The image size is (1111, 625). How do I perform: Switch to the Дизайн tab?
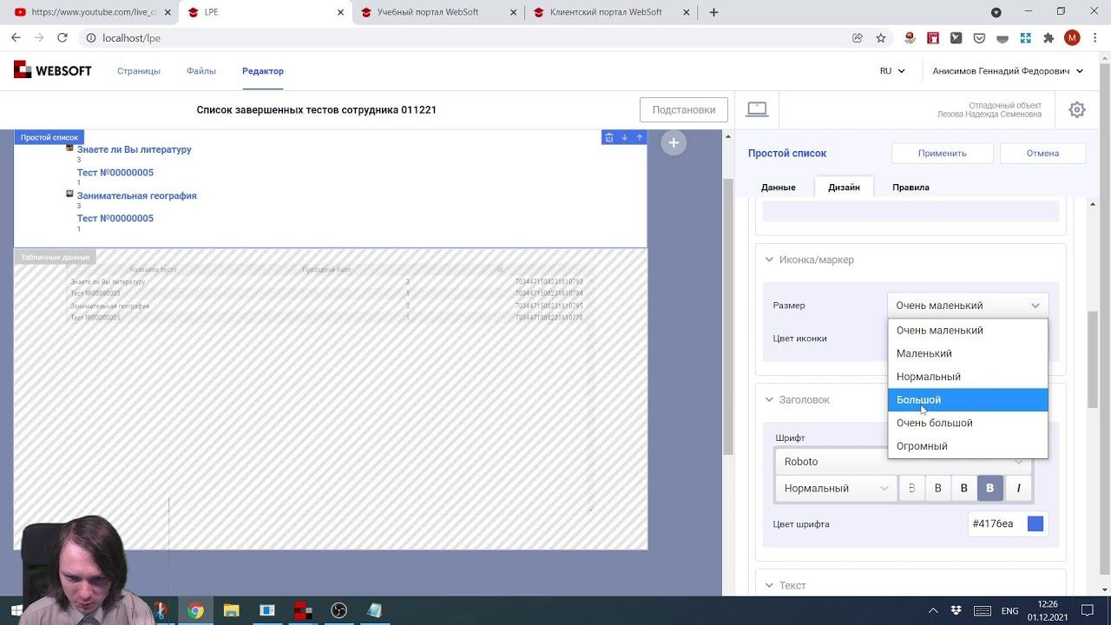point(844,187)
